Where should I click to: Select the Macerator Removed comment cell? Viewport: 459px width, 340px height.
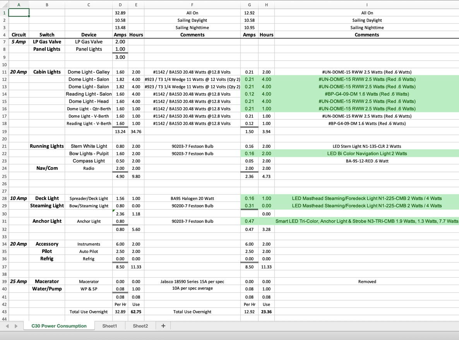tap(367, 282)
